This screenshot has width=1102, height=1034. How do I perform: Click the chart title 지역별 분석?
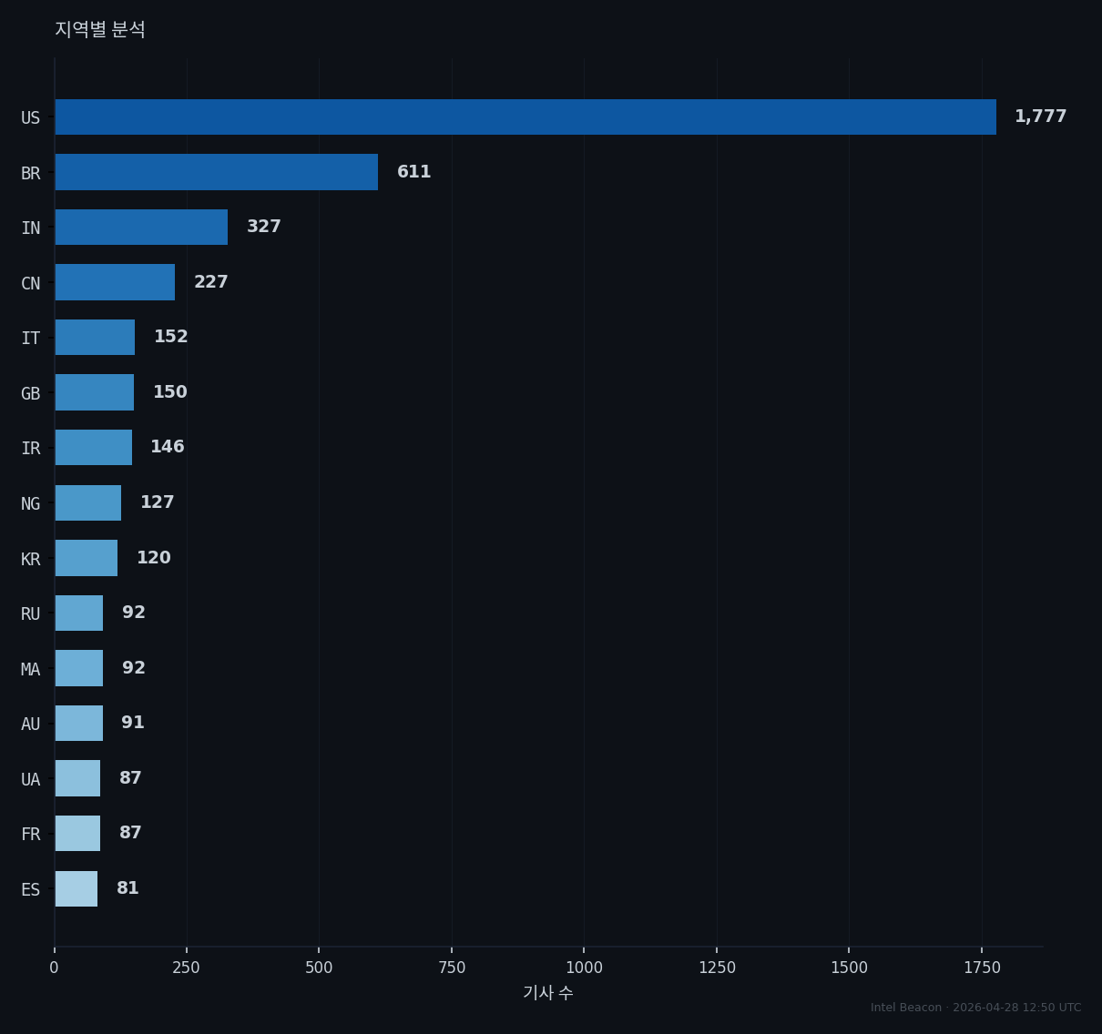click(100, 29)
